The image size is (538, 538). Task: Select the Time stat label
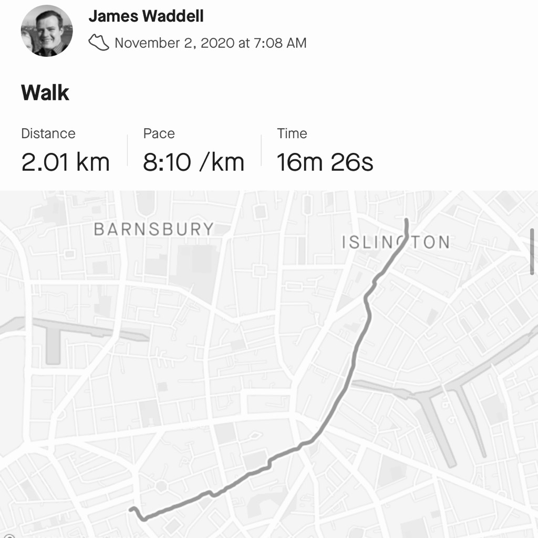292,133
